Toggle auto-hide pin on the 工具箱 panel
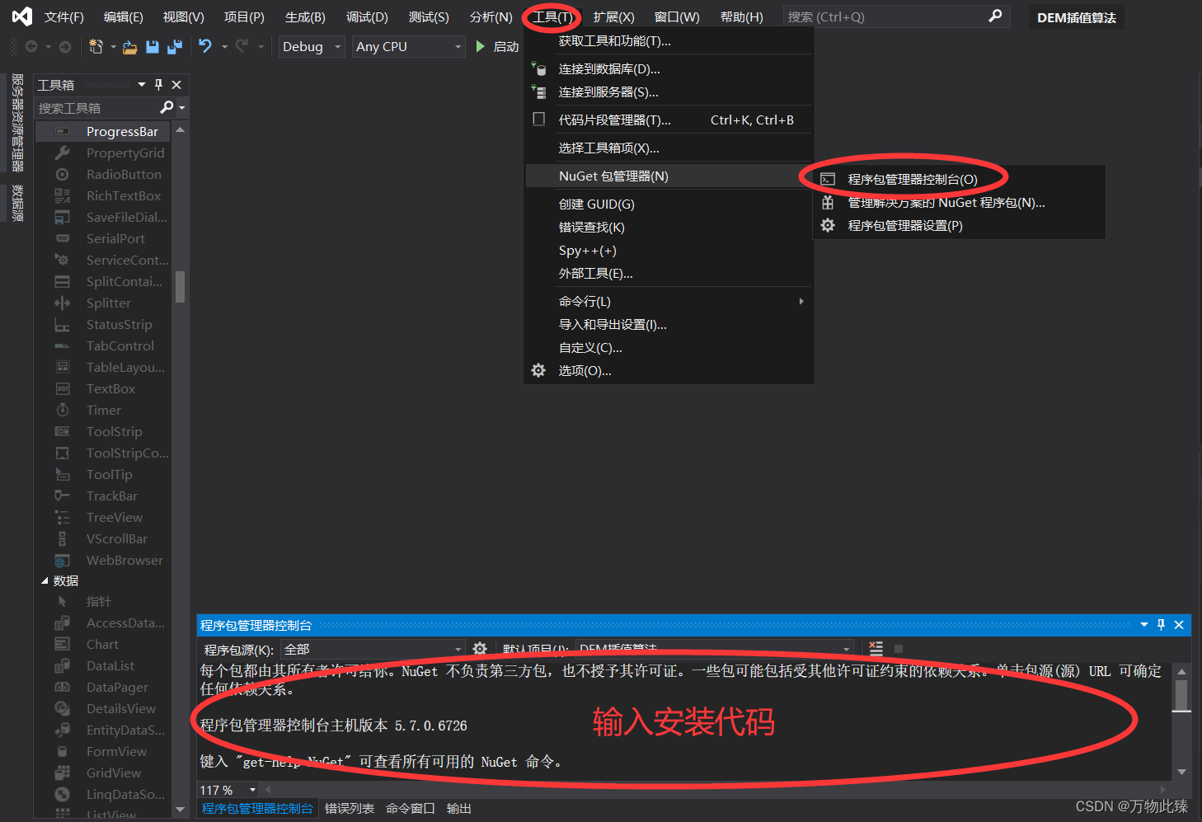The width and height of the screenshot is (1202, 822). pyautogui.click(x=157, y=84)
